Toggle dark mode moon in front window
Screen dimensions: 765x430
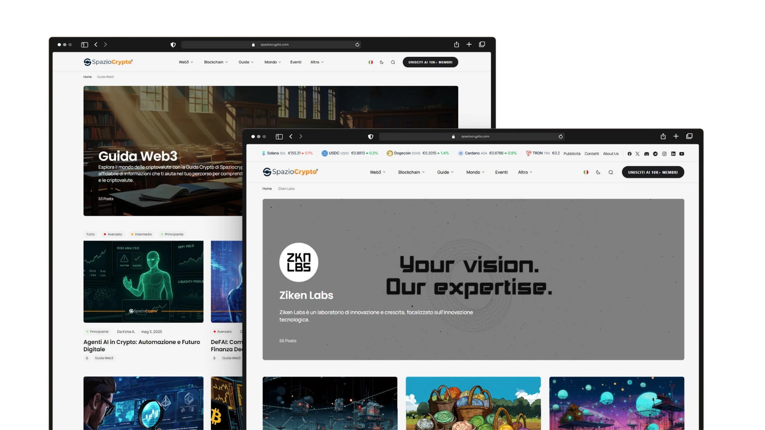coord(598,172)
